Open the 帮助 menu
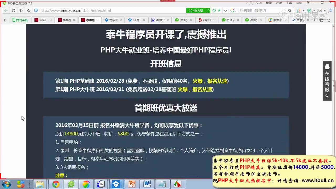Viewport: 336px width, 189px height. (299, 3)
